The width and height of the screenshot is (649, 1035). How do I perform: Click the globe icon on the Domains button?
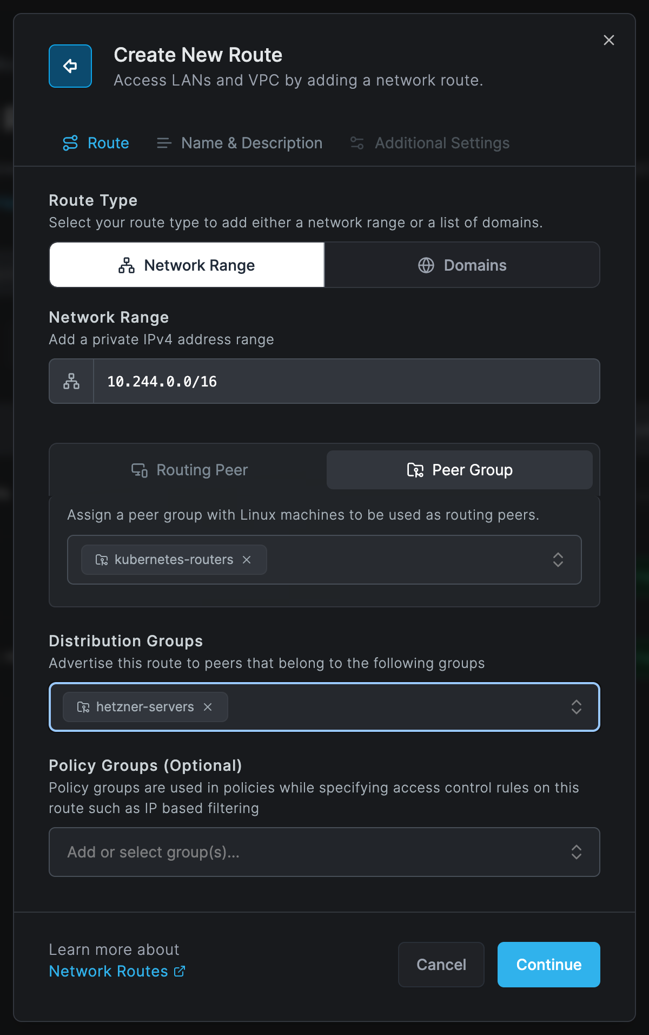(x=426, y=265)
